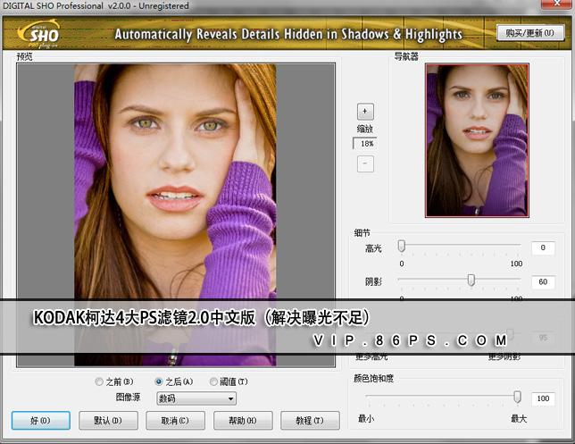The image size is (575, 444).
Task: Click the 购买/更新 buy/update button
Action: 529,33
